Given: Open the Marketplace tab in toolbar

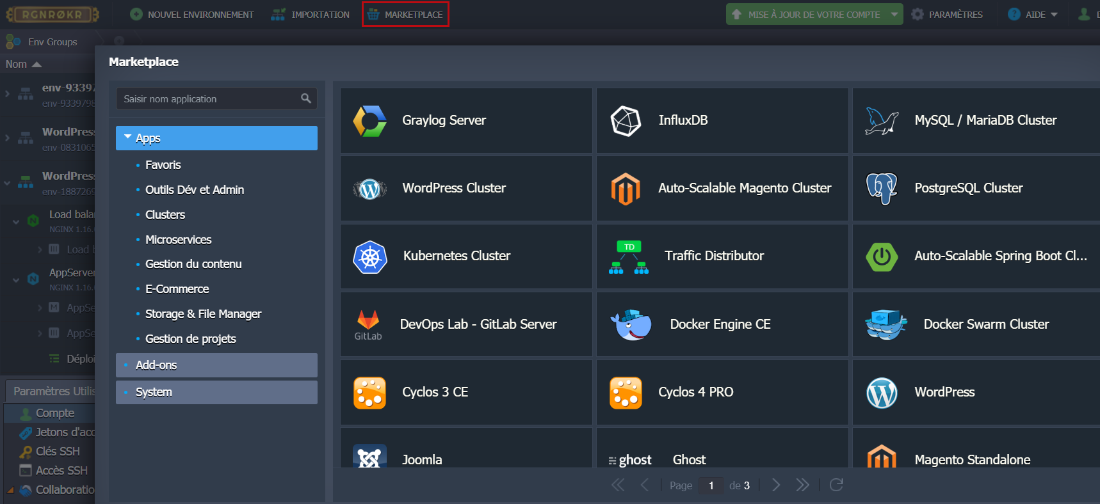Looking at the screenshot, I should coord(405,14).
